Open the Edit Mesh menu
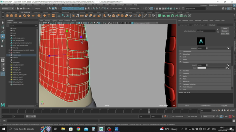 (x=50, y=5)
